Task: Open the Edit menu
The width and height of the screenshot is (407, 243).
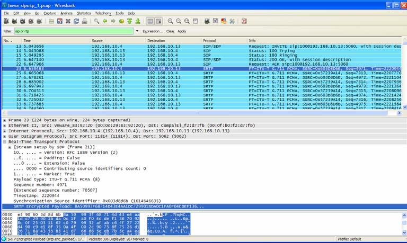Action: pos(16,13)
